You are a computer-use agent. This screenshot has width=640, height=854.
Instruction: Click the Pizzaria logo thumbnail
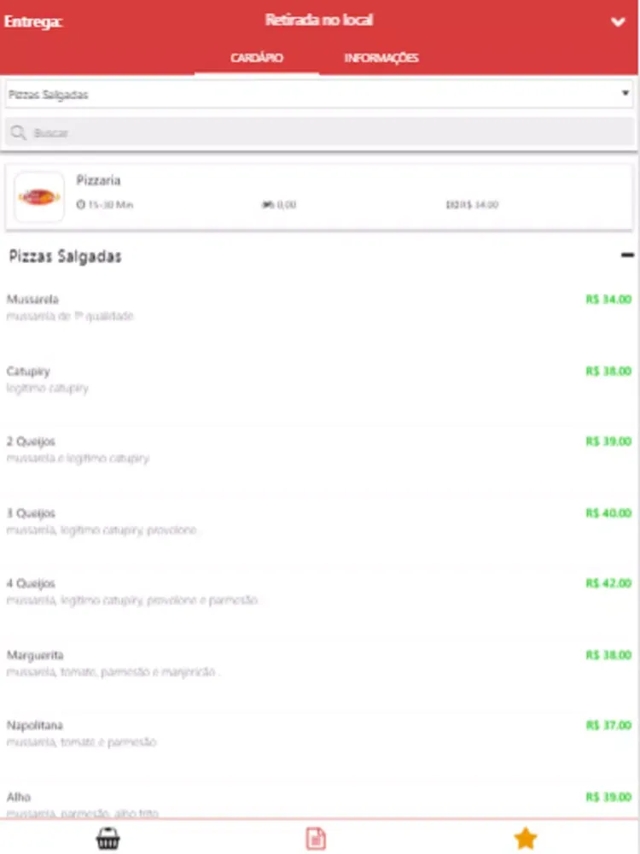[x=39, y=197]
